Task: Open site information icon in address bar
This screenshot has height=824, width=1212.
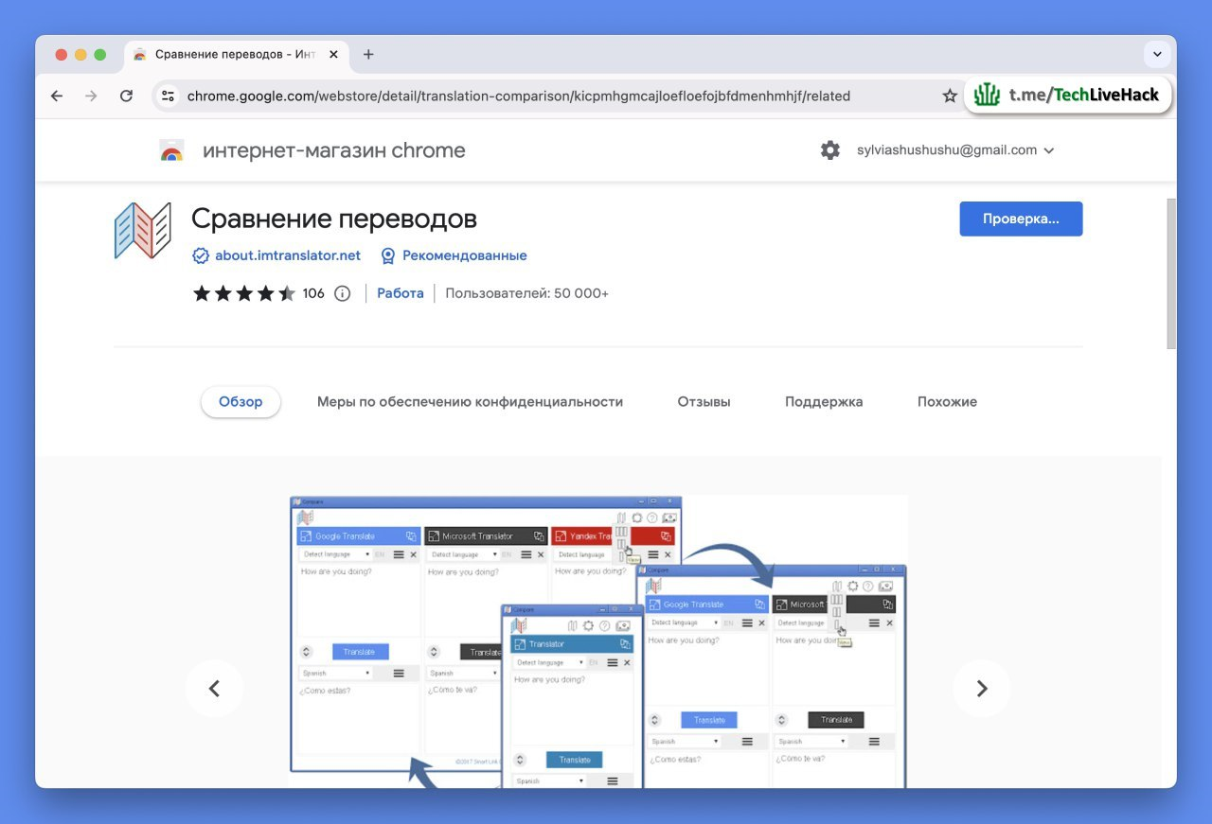Action: pos(169,96)
